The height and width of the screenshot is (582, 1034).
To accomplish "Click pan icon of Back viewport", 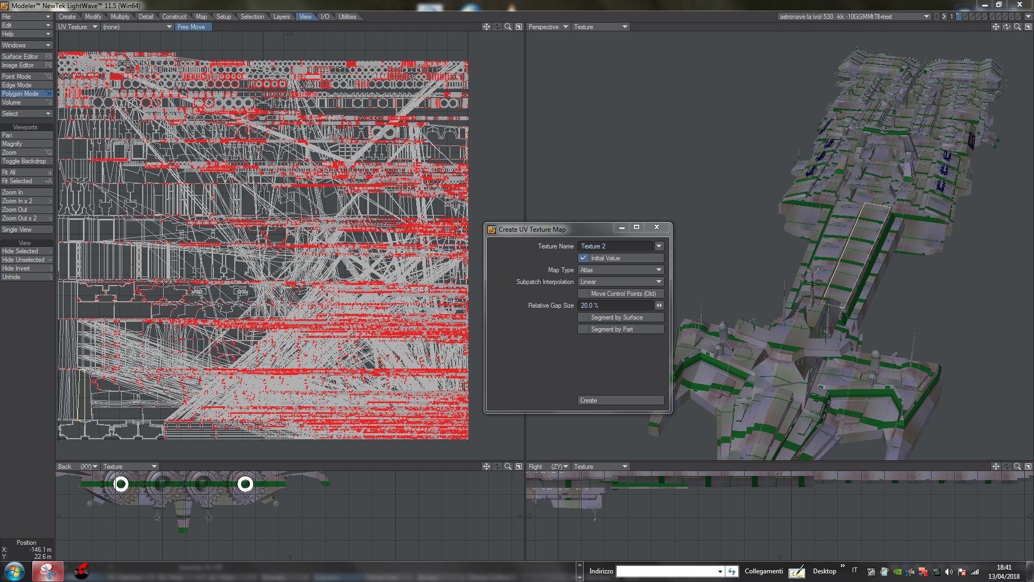I will (x=486, y=467).
